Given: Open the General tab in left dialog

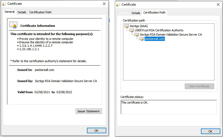Looking at the screenshot, I should (x=10, y=12).
